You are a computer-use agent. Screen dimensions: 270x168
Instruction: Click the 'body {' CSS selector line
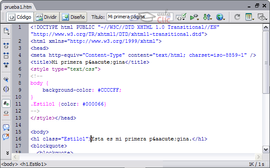pos(40,83)
